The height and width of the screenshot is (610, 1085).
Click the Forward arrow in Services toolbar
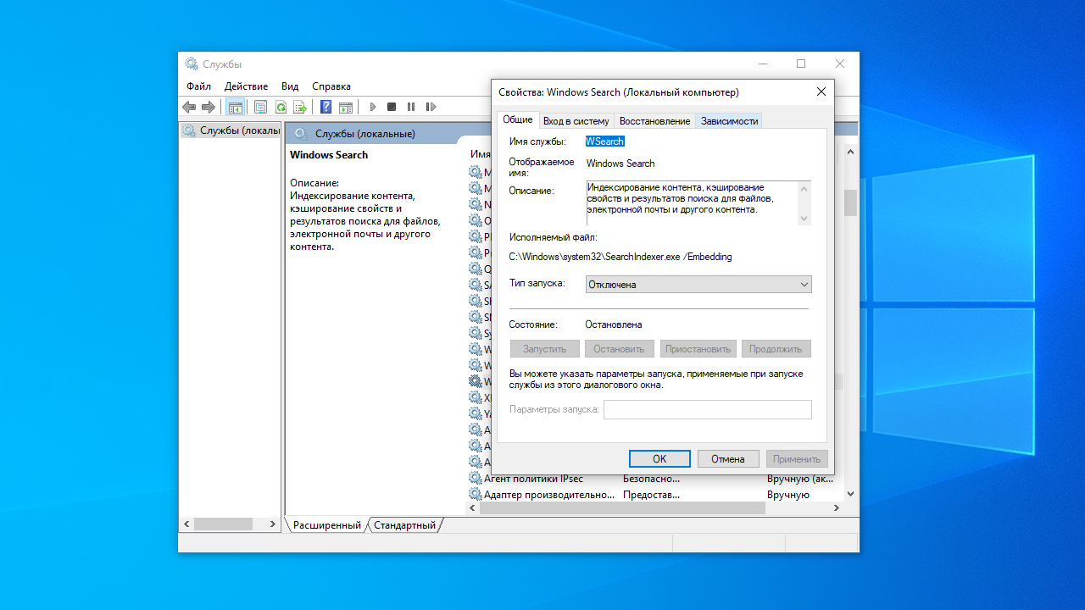click(x=209, y=107)
